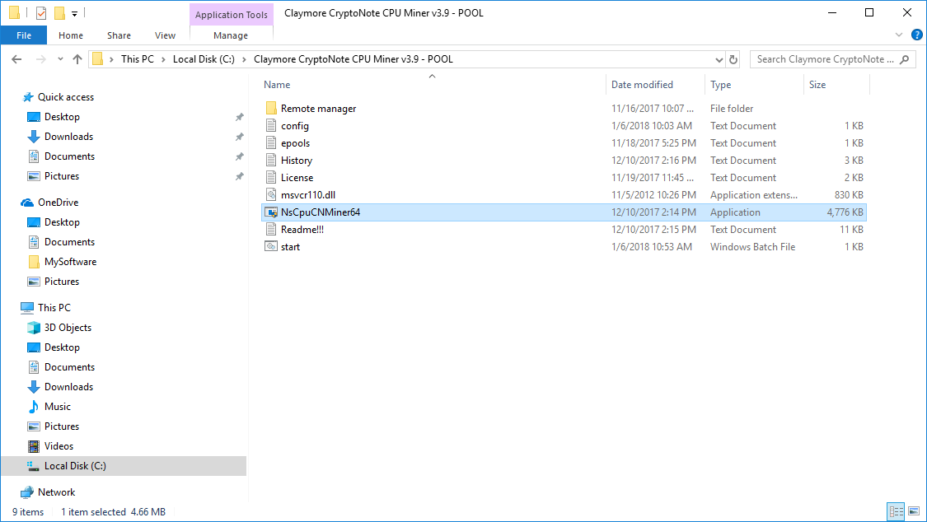927x522 pixels.
Task: Switch to the Home ribbon tab
Action: coord(71,35)
